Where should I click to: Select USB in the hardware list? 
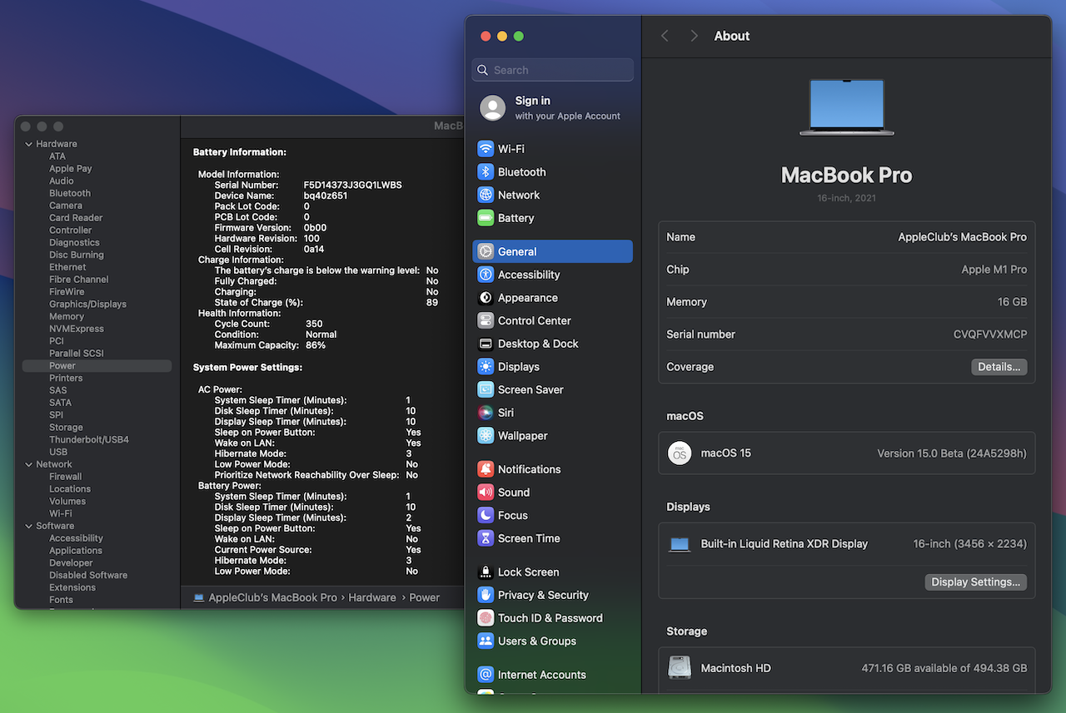(x=58, y=452)
